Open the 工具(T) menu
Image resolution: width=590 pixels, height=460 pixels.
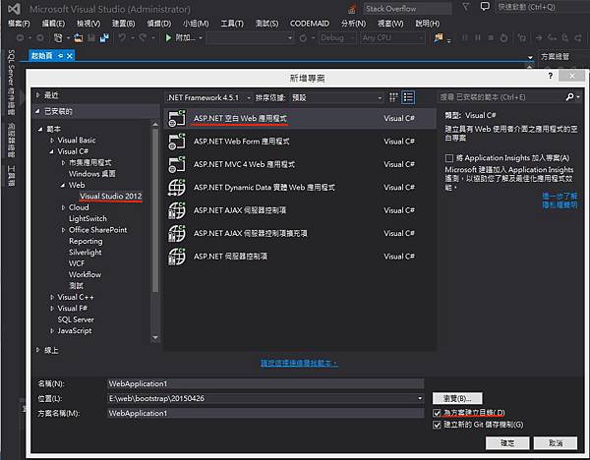click(x=232, y=24)
